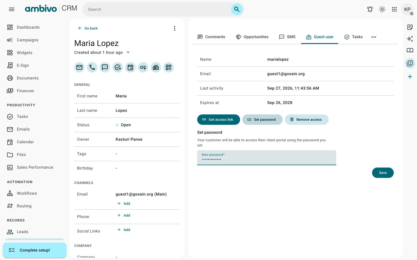
Task: Add task with check-plus action icon
Action: (118, 67)
